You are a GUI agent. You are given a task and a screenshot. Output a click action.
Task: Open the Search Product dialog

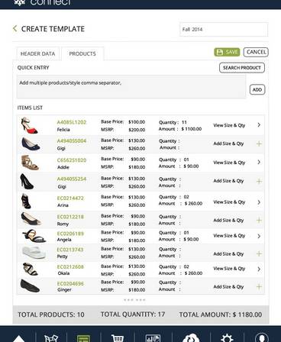(x=242, y=68)
